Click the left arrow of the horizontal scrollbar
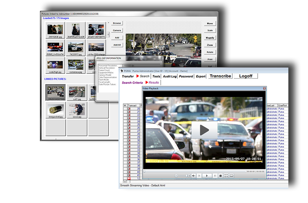 pyautogui.click(x=125, y=182)
